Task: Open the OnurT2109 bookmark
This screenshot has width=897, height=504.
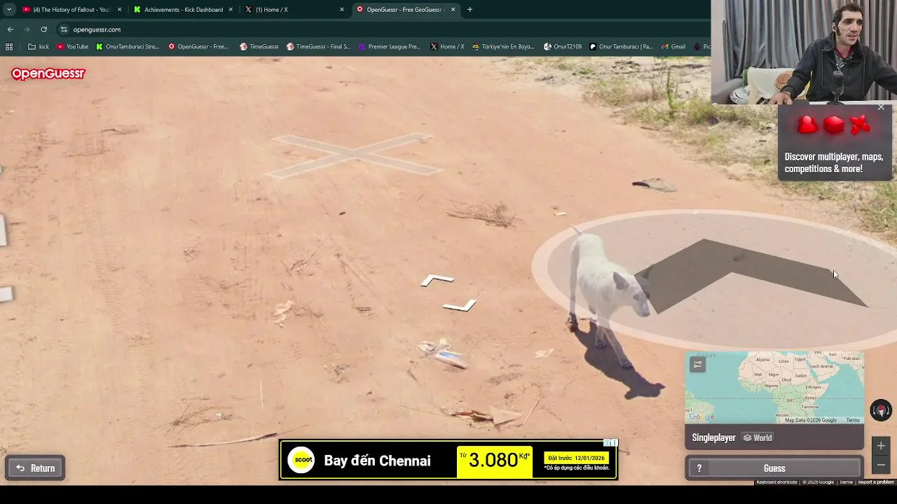Action: click(x=563, y=47)
